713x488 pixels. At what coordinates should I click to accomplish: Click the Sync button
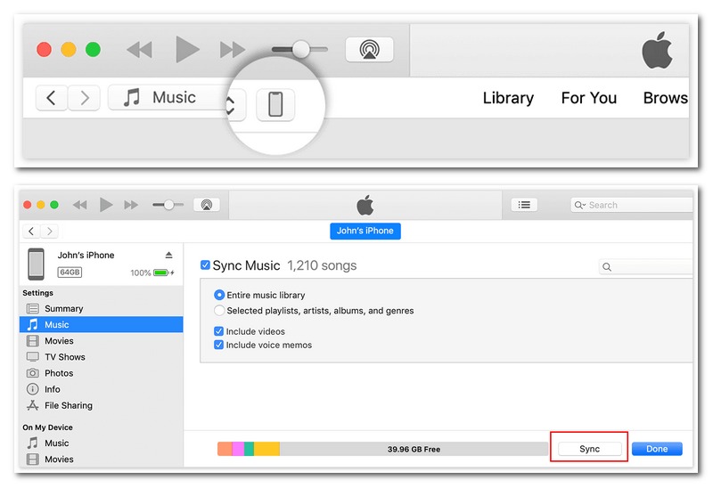(589, 449)
